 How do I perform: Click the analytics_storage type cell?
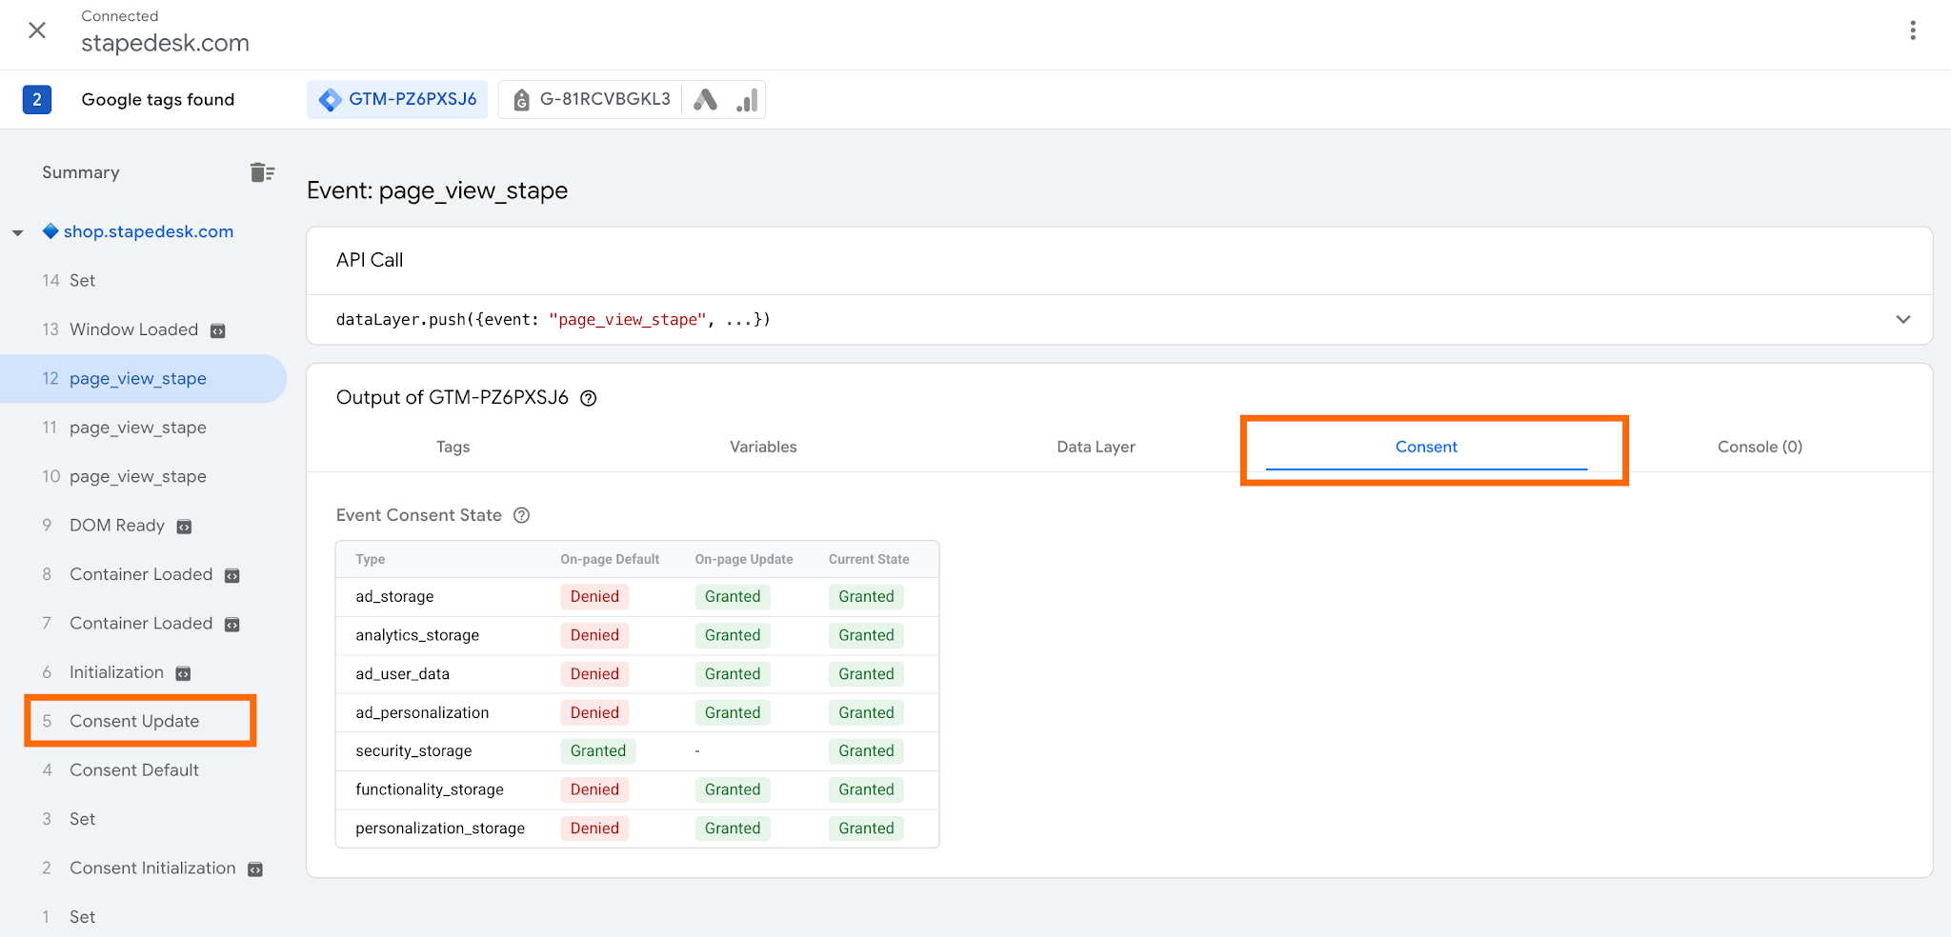417,635
